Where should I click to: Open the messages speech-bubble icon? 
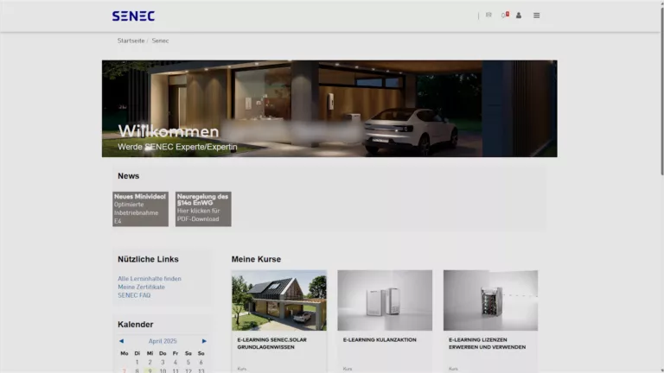point(488,15)
